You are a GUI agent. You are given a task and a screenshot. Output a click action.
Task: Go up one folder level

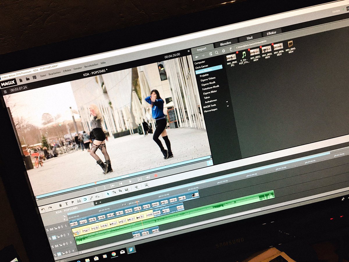click(x=231, y=49)
